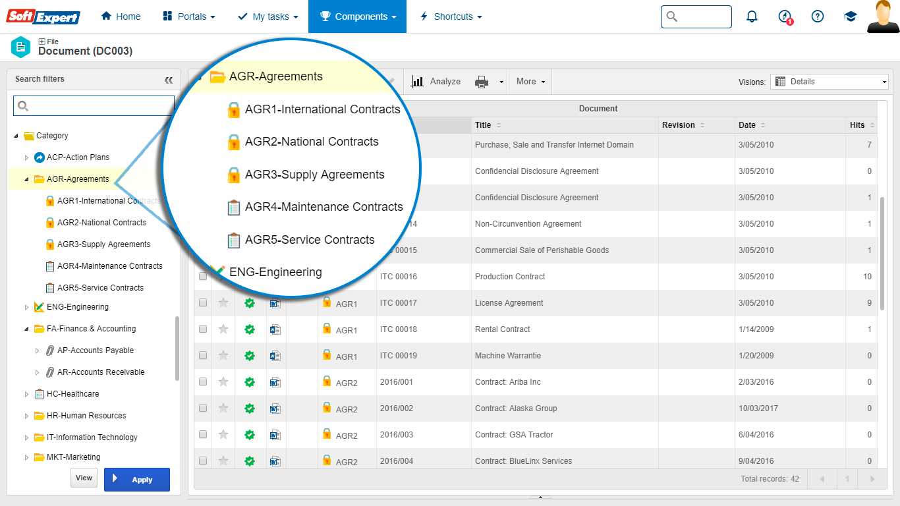Click the Analyze chart icon
Image resolution: width=900 pixels, height=506 pixels.
coord(418,82)
